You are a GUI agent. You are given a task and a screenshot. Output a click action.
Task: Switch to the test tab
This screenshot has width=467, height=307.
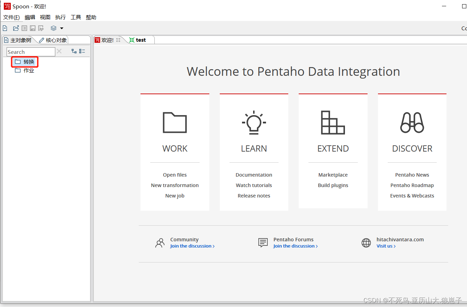140,40
